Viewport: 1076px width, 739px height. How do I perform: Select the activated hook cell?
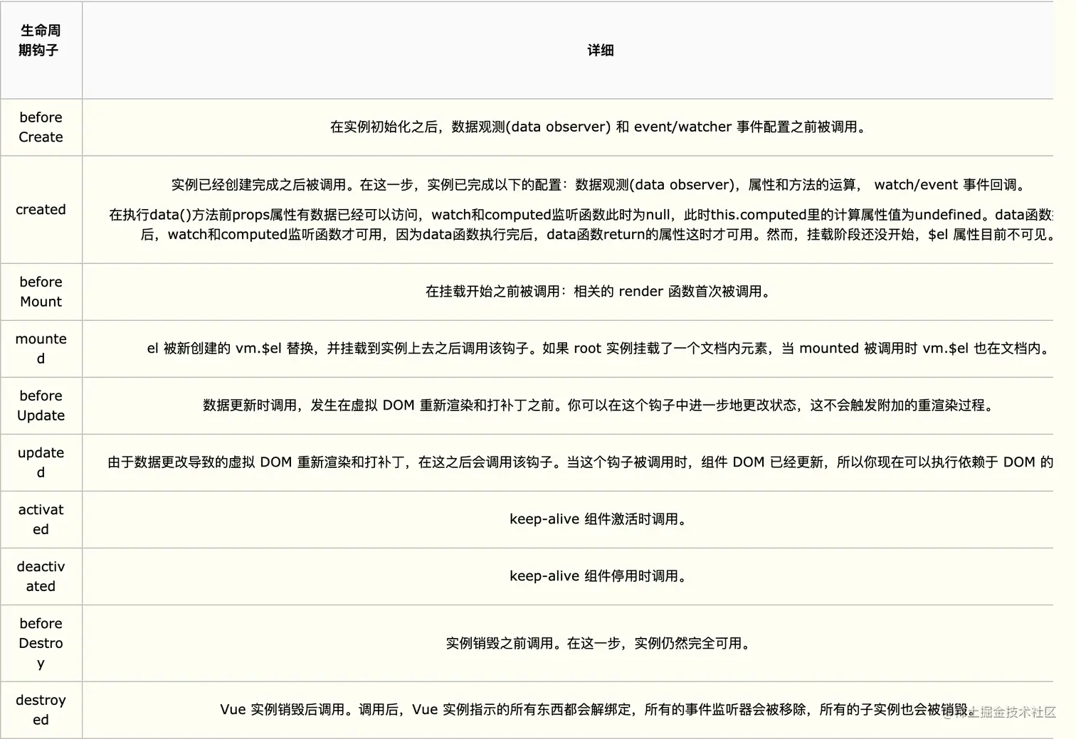[x=41, y=519]
